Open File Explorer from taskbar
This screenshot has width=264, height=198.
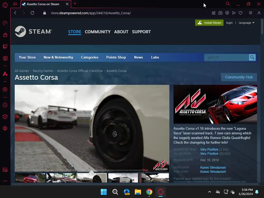pyautogui.click(x=138, y=192)
